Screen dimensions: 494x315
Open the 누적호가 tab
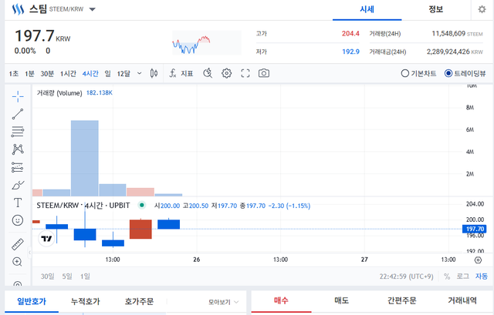(86, 301)
